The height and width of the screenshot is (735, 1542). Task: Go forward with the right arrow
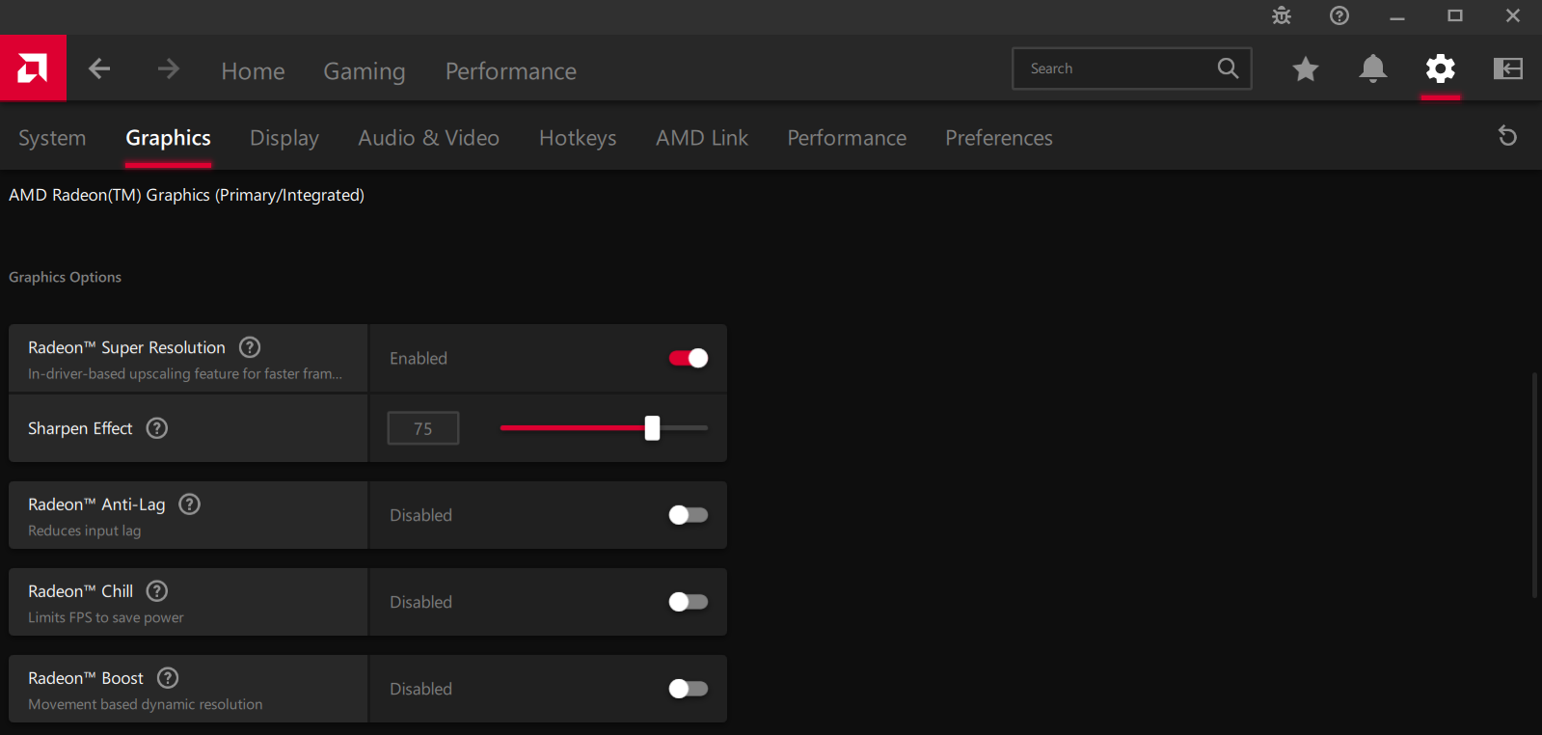169,68
